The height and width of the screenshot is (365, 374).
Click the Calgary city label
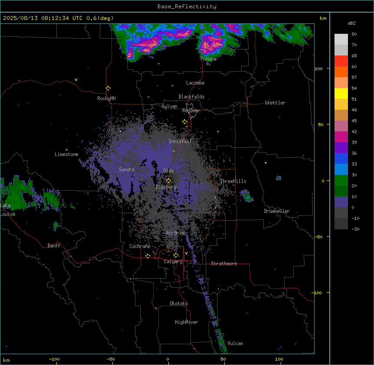click(173, 261)
